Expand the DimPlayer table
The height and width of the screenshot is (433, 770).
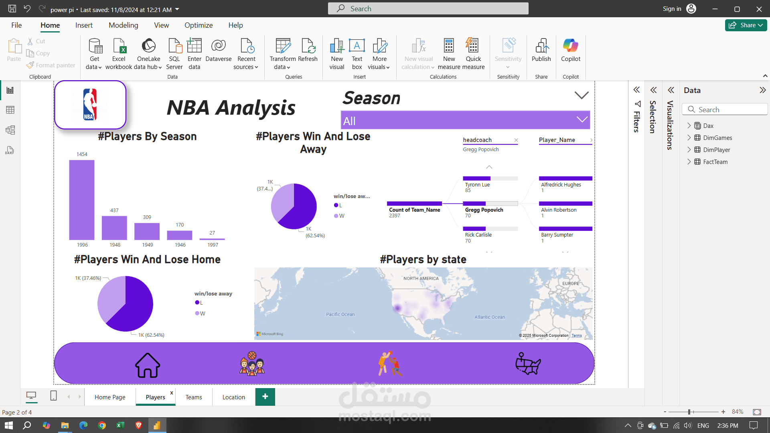tap(689, 150)
